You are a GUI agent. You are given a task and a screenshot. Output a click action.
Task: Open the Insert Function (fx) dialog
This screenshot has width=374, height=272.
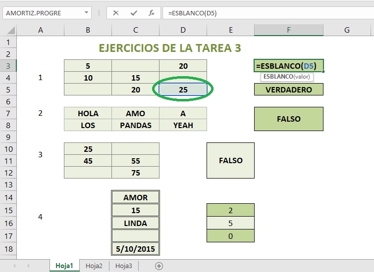(153, 13)
